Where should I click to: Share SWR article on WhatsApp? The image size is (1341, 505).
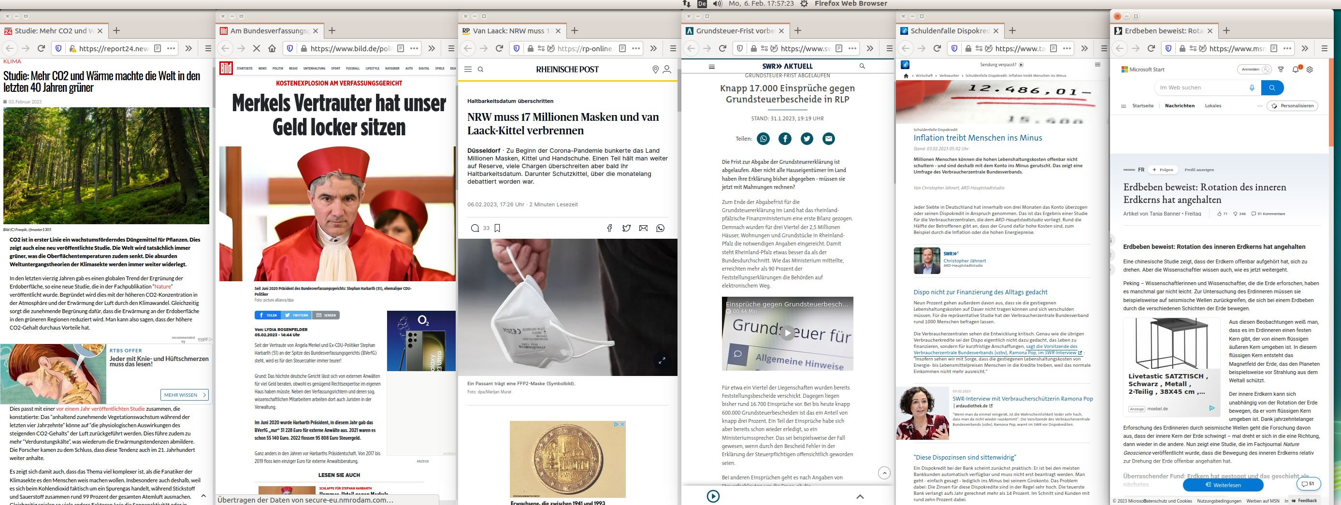coord(763,139)
